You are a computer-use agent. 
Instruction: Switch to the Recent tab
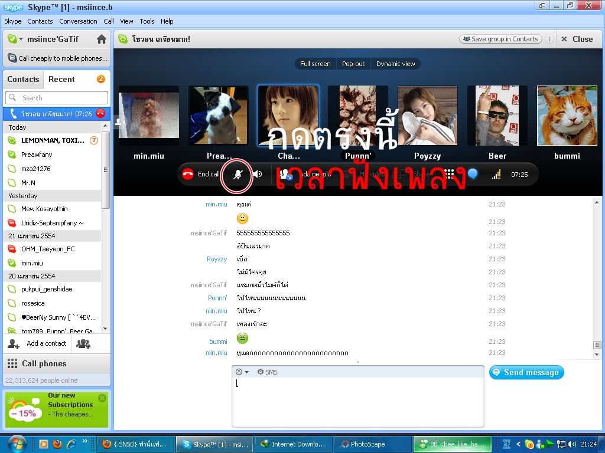coord(61,79)
